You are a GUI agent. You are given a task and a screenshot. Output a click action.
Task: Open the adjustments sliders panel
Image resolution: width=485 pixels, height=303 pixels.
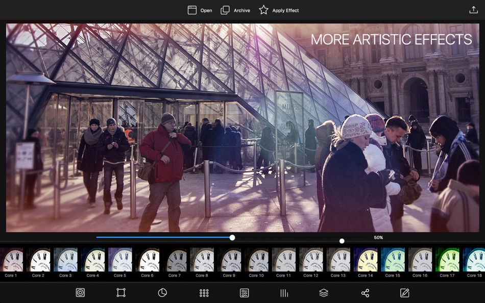tap(244, 293)
